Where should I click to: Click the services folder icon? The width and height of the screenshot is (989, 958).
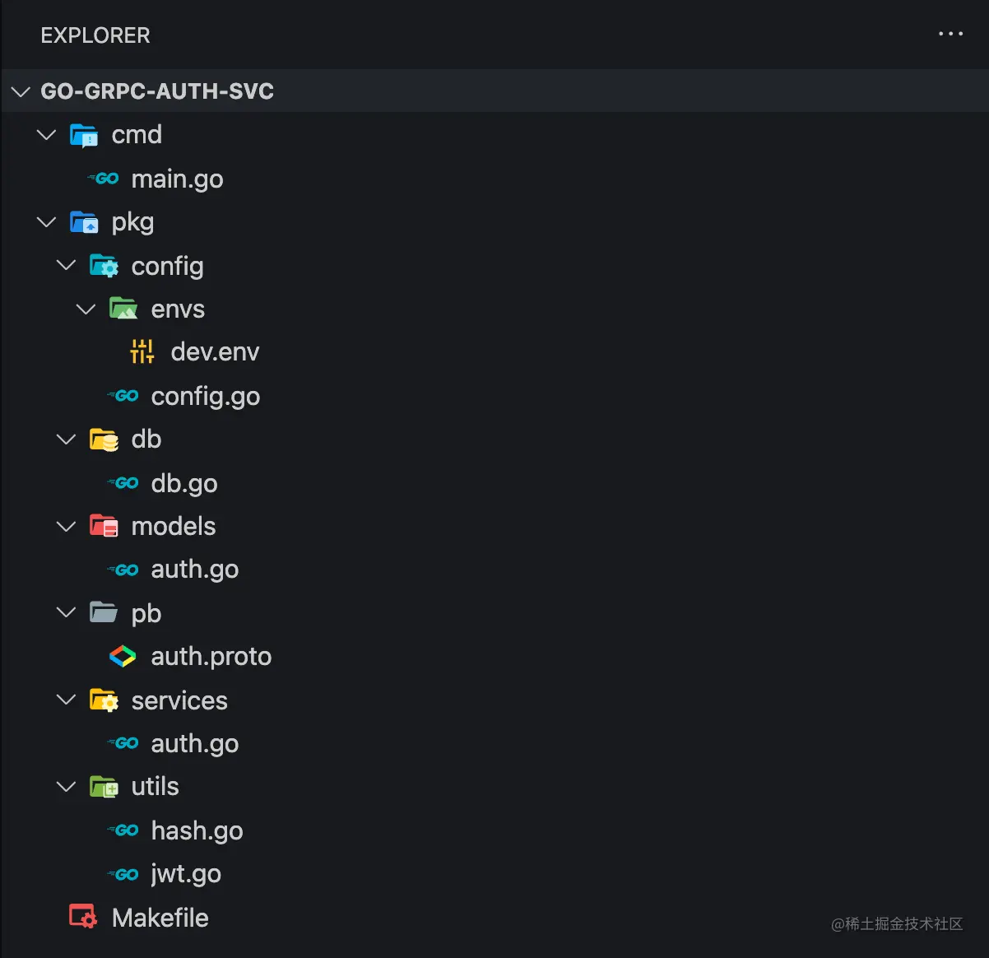pyautogui.click(x=104, y=700)
